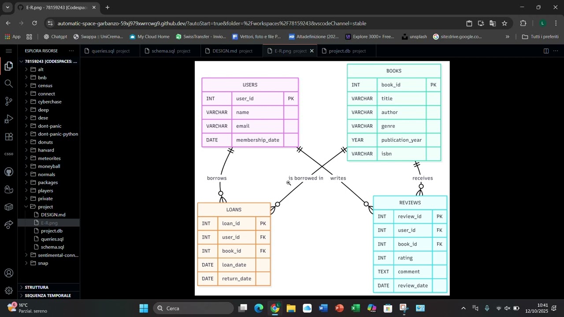
Task: Switch to the project.db tab
Action: 347,51
